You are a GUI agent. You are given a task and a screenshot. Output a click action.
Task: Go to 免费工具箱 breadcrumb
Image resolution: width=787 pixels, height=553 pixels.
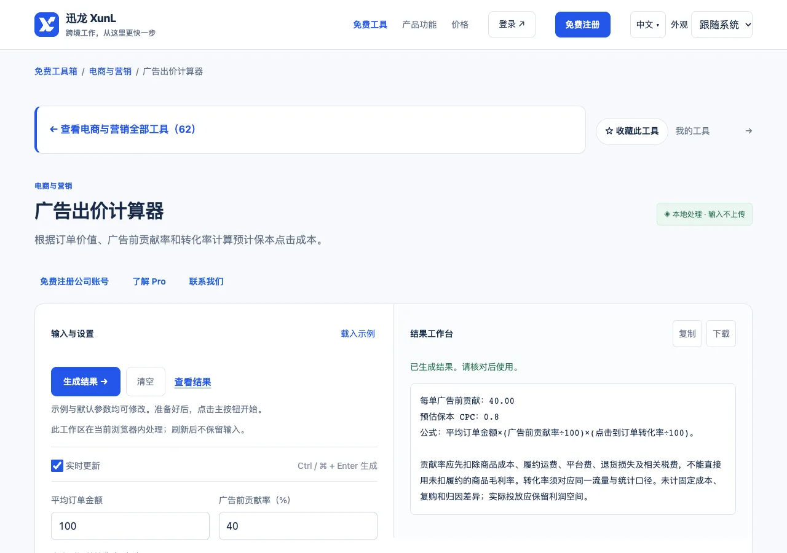[x=56, y=71]
